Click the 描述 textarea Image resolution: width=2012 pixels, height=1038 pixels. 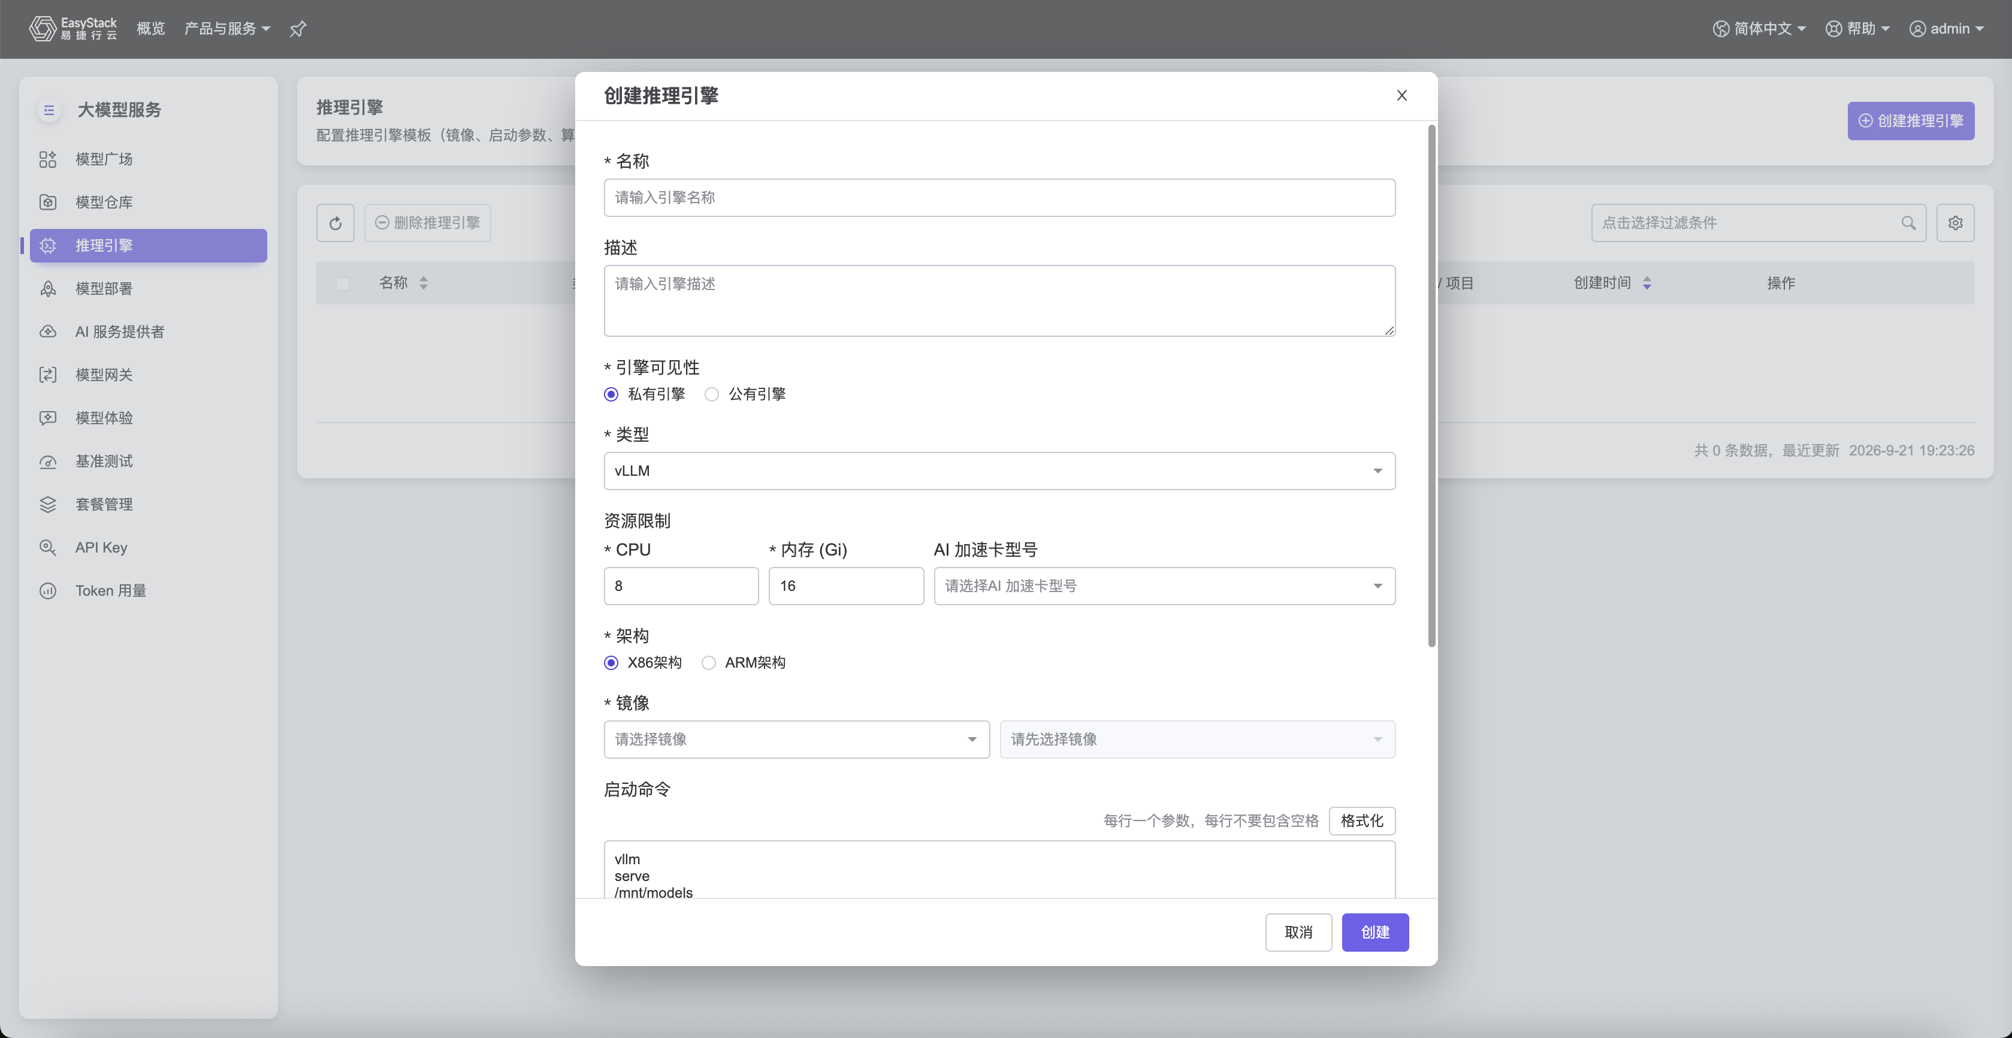[999, 301]
